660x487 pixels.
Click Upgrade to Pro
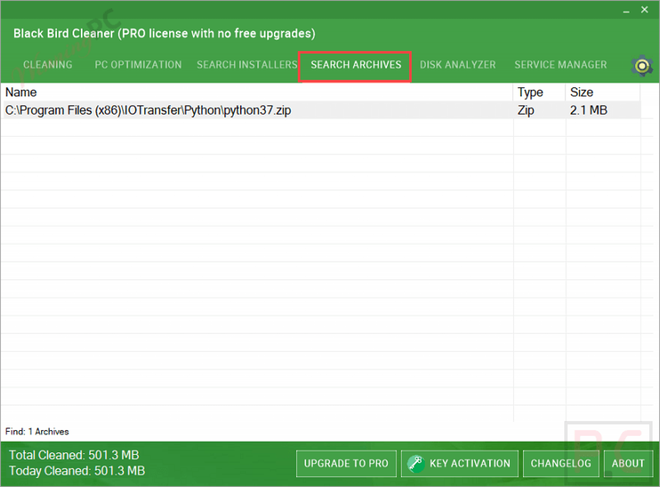click(x=346, y=464)
